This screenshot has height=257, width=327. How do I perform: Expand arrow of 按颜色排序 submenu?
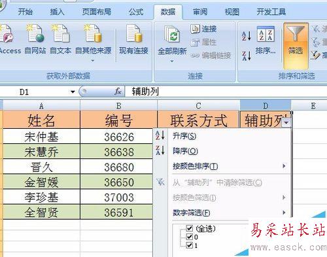pos(284,166)
